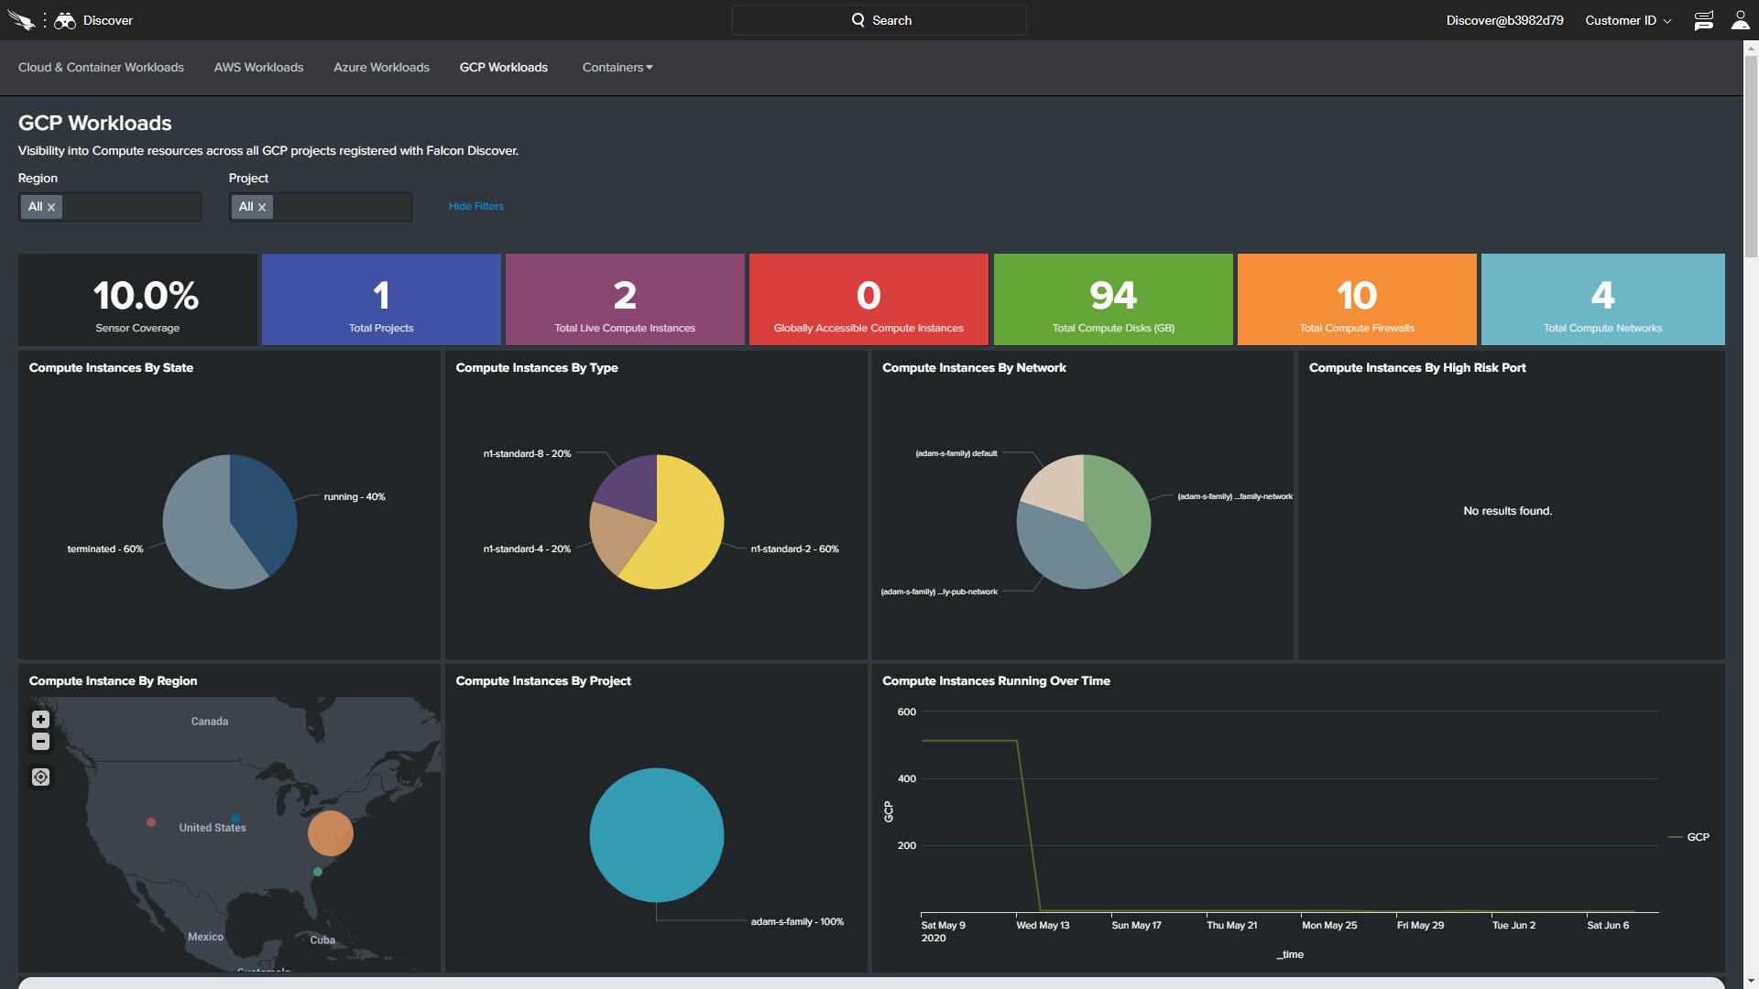1759x989 pixels.
Task: Click the 'No results found.' text
Action: click(1507, 511)
